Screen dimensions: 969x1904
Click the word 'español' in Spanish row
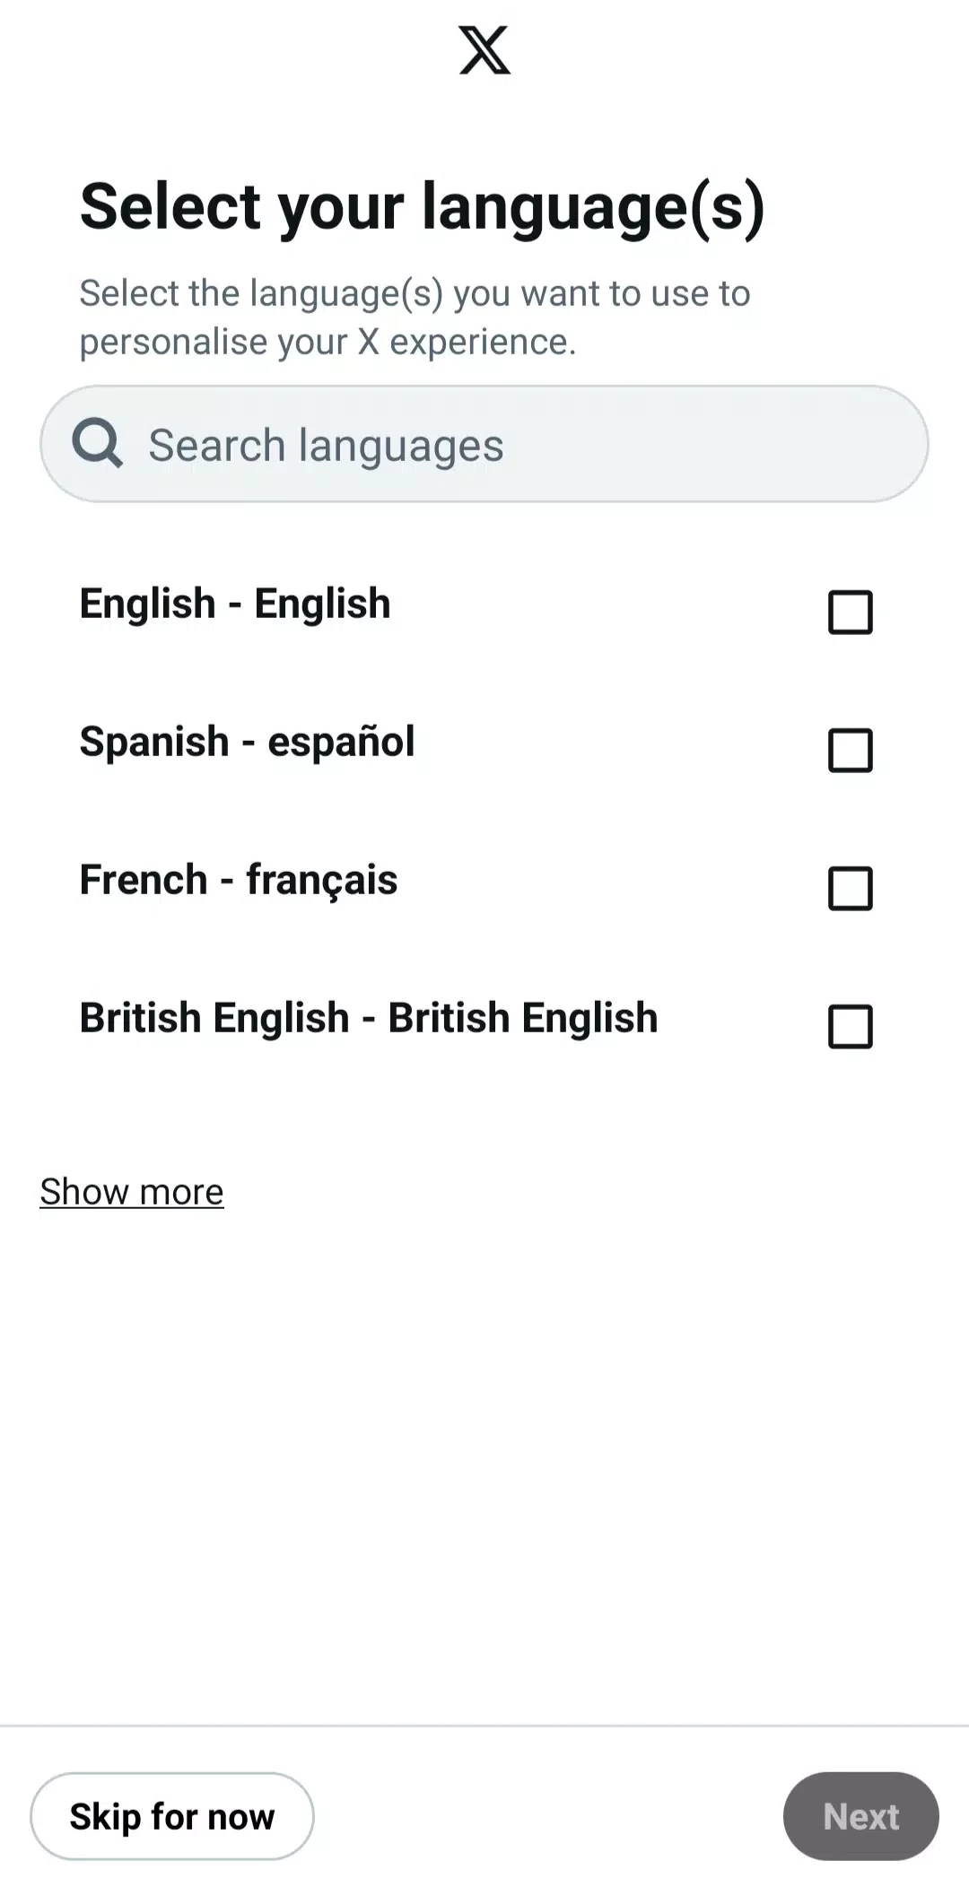[x=341, y=742]
